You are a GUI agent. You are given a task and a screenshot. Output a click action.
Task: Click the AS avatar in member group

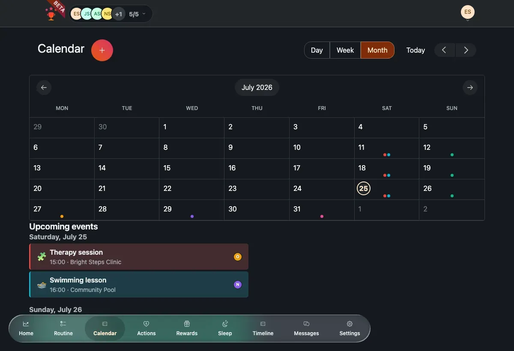click(x=97, y=14)
